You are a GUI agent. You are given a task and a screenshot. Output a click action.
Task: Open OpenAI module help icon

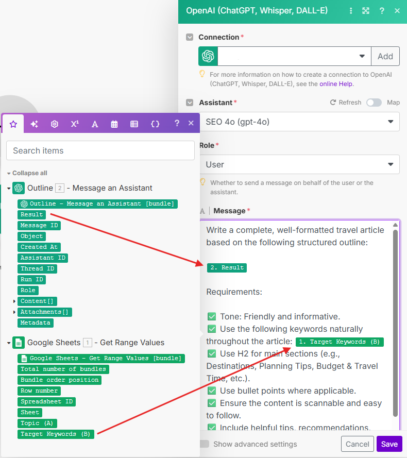tap(382, 11)
